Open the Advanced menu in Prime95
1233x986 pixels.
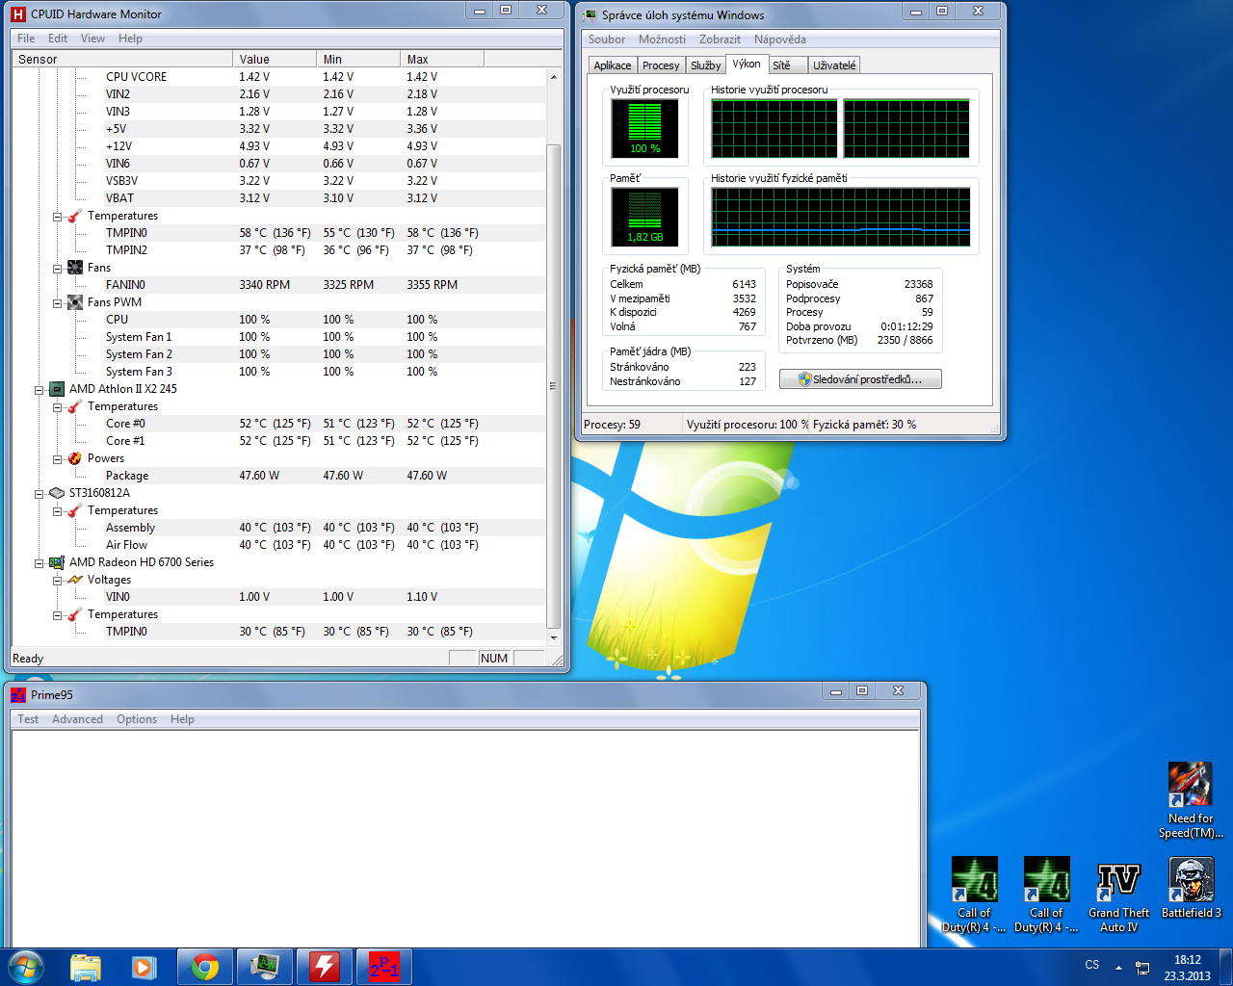77,719
